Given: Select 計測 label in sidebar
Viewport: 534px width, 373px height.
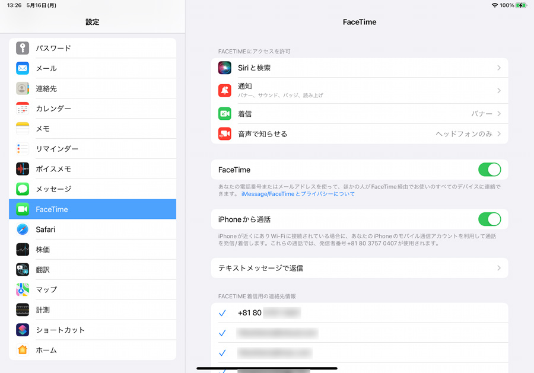Looking at the screenshot, I should (43, 310).
